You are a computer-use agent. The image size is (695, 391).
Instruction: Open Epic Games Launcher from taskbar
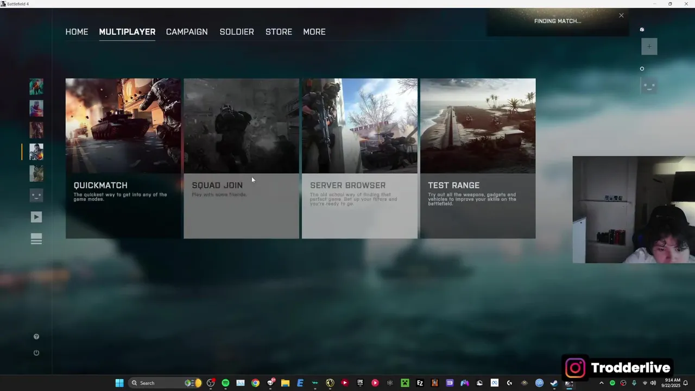point(360,383)
